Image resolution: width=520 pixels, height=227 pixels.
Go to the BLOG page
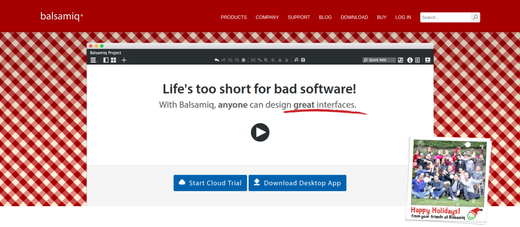pyautogui.click(x=326, y=17)
